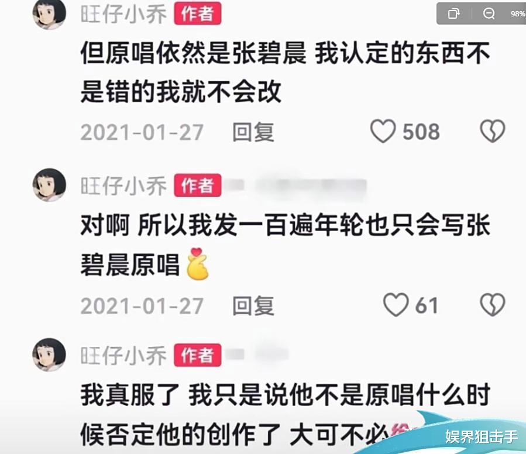Open avatar of first 旺仔小乔 comment
Screen dimensions: 526x454
click(x=49, y=13)
